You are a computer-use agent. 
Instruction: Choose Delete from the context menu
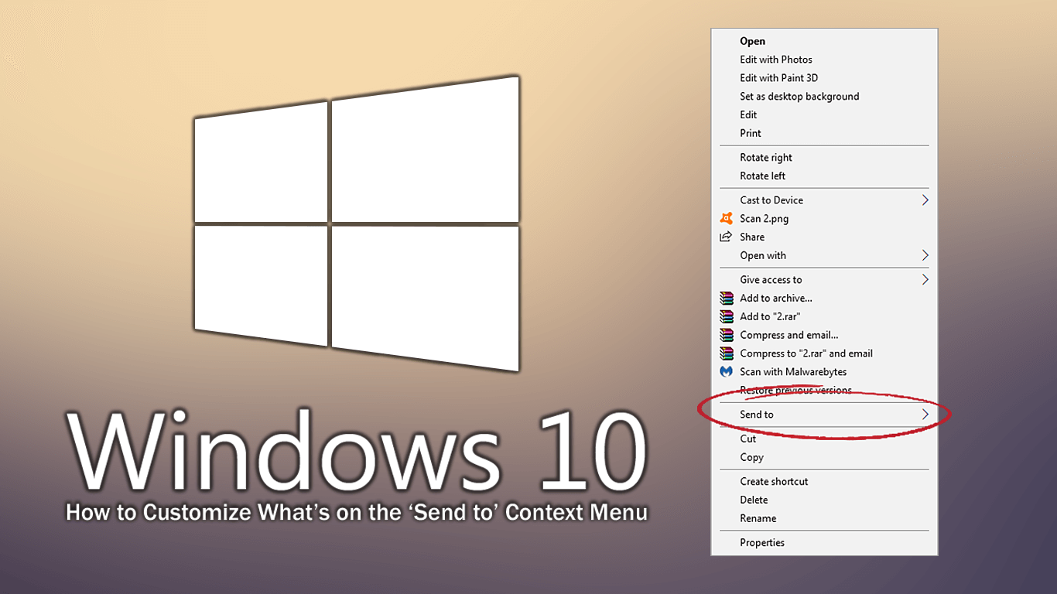pyautogui.click(x=754, y=500)
